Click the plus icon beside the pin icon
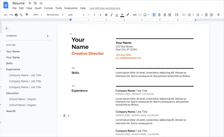Viewport: 224px width, 137px height. pos(68,116)
